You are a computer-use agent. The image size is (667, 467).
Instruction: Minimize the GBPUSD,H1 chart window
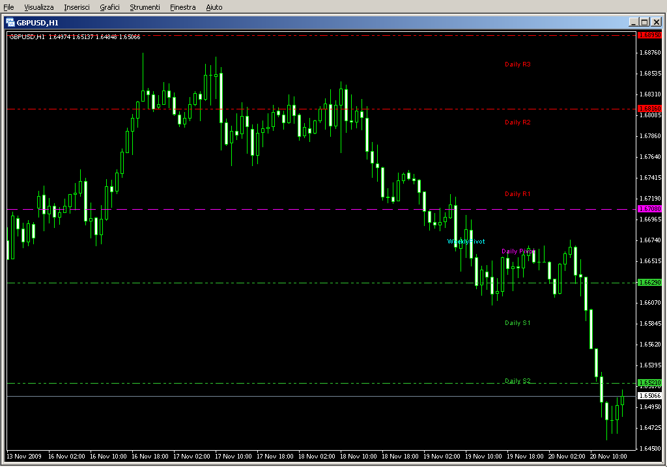pyautogui.click(x=634, y=22)
